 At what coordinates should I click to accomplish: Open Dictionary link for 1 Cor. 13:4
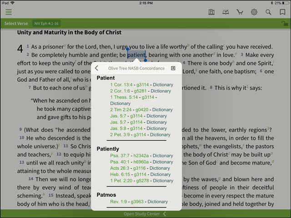(163, 85)
